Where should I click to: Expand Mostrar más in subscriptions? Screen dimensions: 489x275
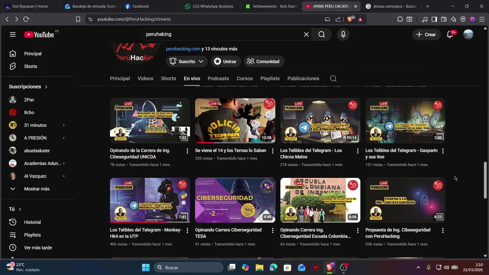(x=37, y=189)
